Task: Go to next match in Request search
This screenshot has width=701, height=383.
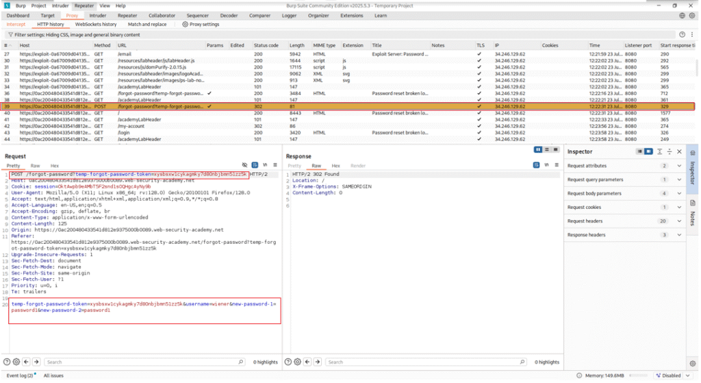Action: (37, 362)
